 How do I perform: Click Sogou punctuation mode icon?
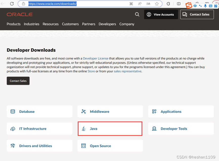click(x=200, y=6)
